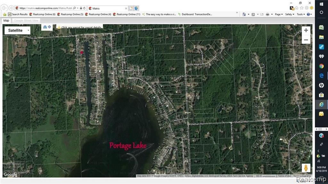Click the padlock security icon in address bar
Image resolution: width=328 pixels, height=184 pixels.
81,8
